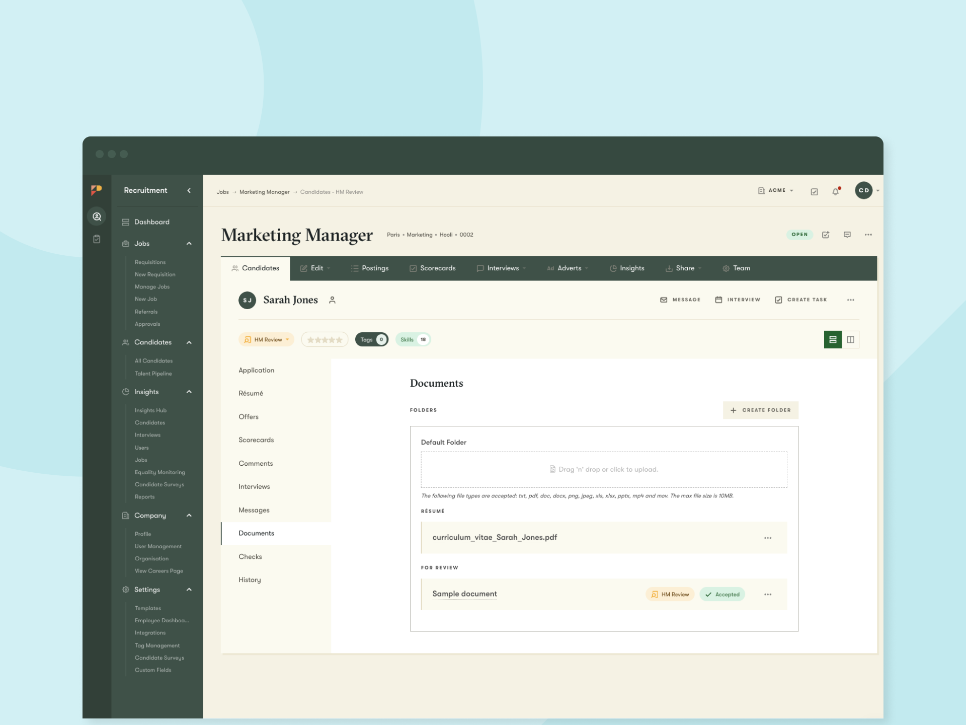Click the clipboard icon in left rail

pos(97,239)
